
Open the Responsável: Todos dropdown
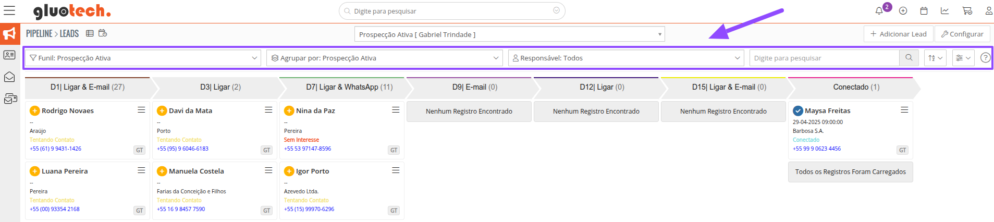pos(625,58)
